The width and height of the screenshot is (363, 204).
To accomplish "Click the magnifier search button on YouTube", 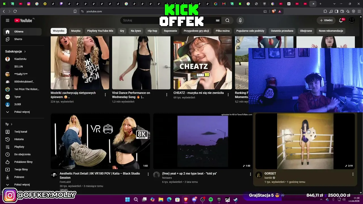I will 227,20.
